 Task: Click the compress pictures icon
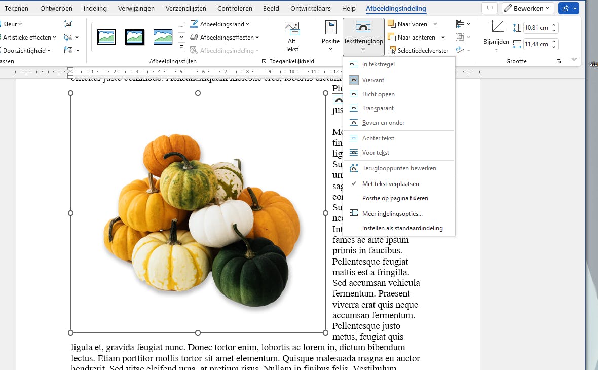pyautogui.click(x=68, y=24)
